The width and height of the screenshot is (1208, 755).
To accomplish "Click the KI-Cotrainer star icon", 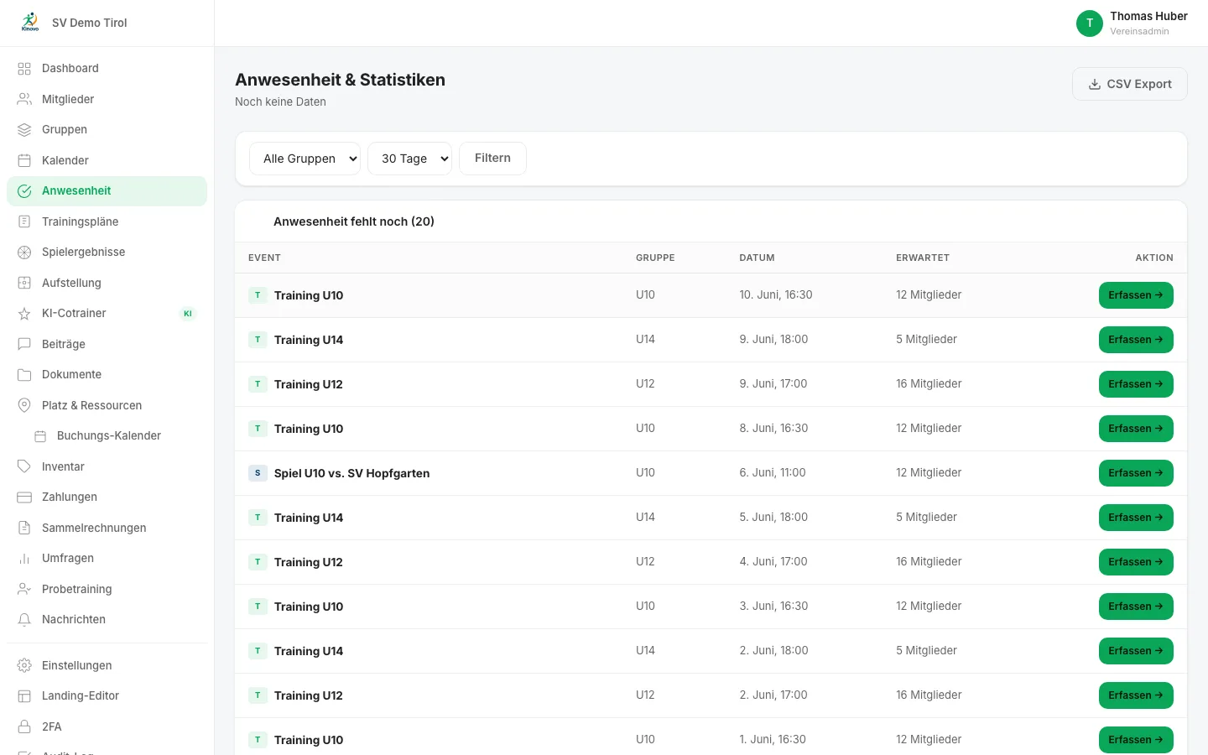I will tap(24, 314).
